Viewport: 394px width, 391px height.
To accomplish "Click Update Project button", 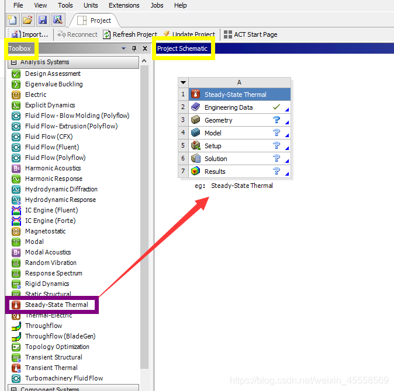I will point(189,34).
